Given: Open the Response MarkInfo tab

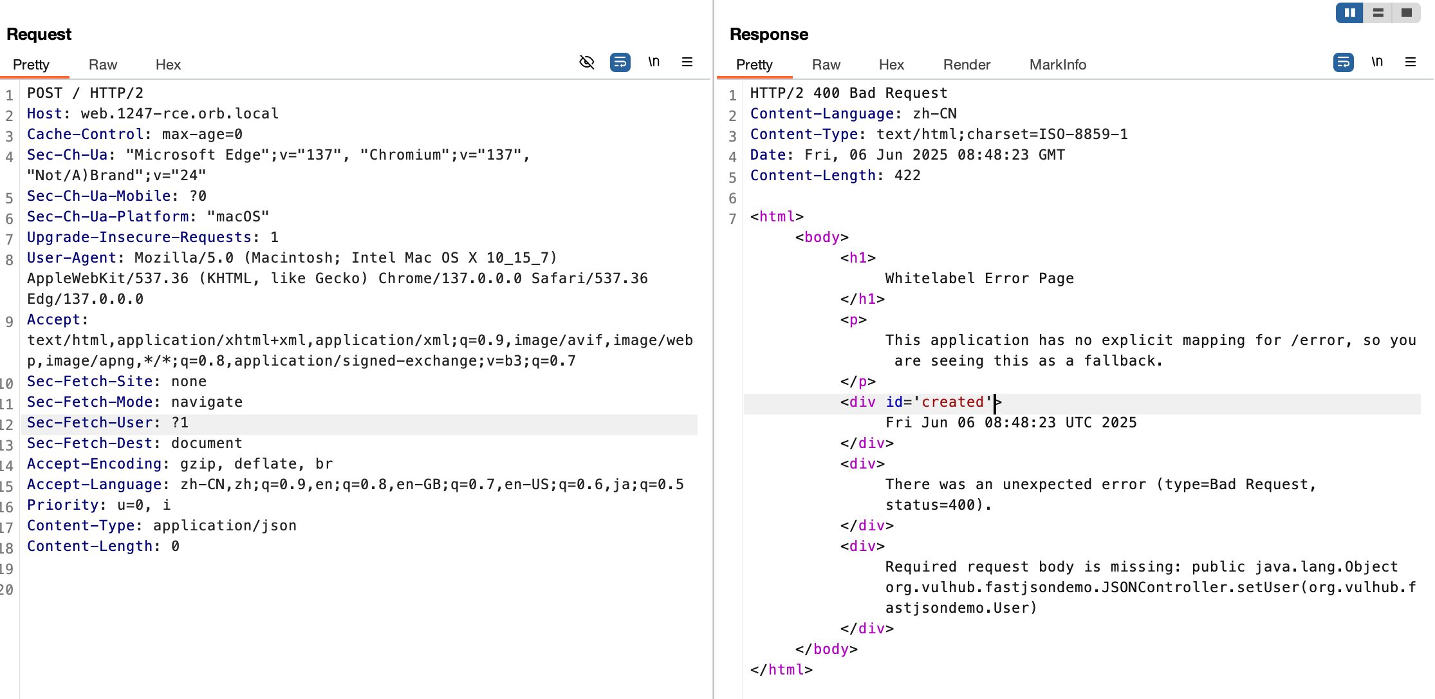Looking at the screenshot, I should (x=1058, y=64).
